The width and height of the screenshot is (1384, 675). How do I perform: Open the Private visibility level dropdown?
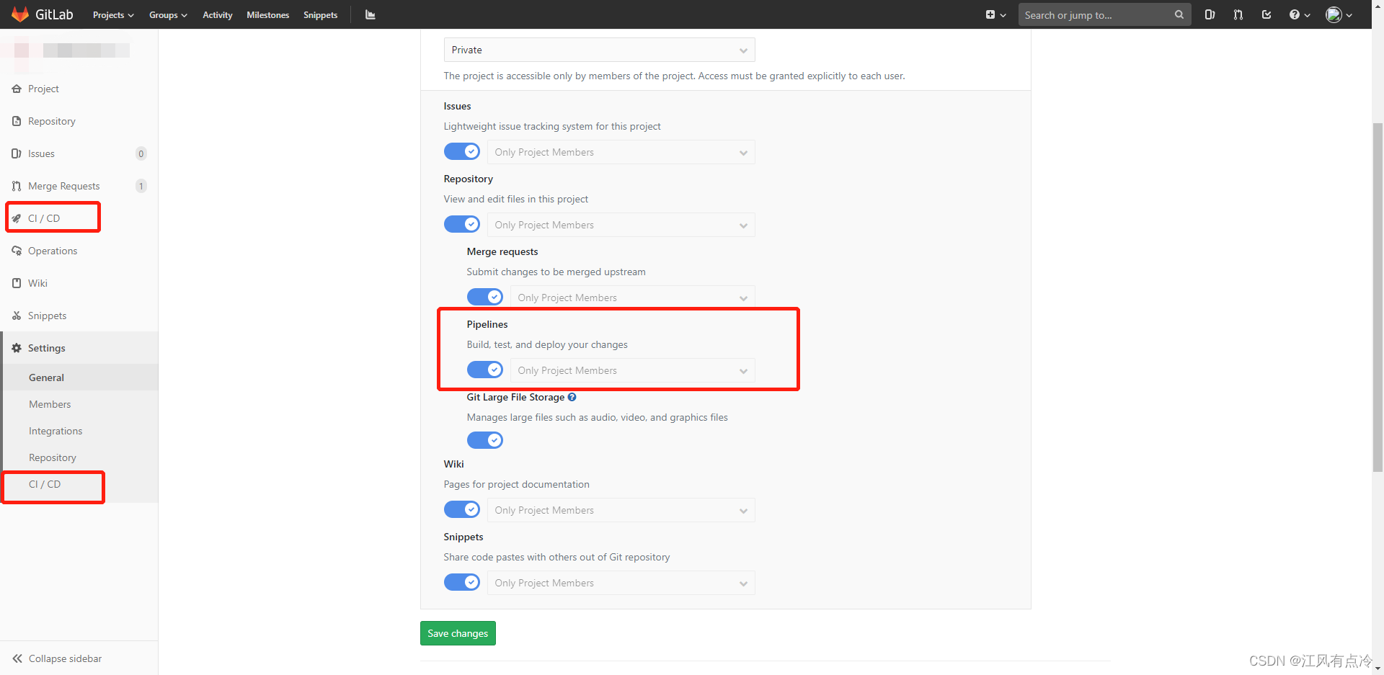point(600,50)
